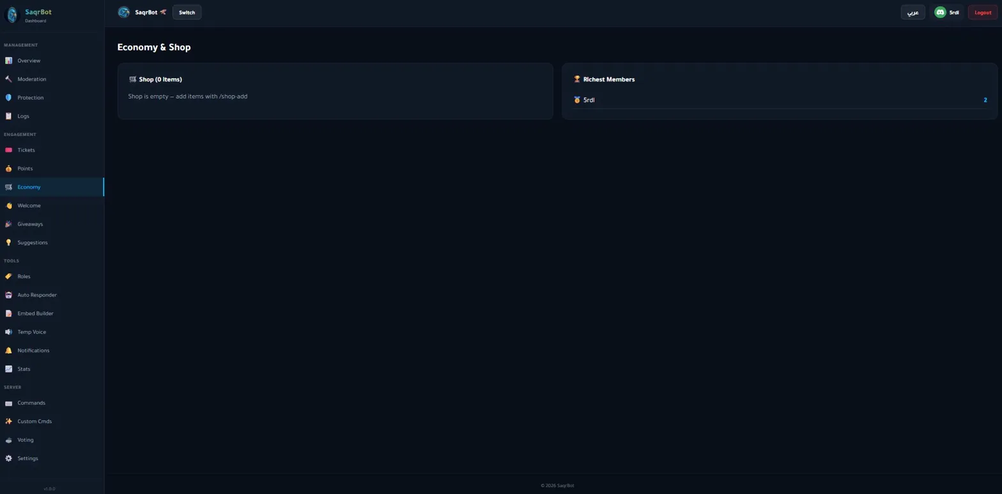Click the Richest Members heading
The height and width of the screenshot is (494, 1002).
click(x=609, y=79)
